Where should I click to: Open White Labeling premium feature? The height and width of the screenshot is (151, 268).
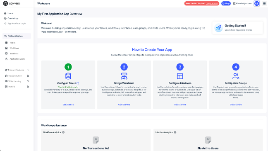tap(14, 81)
